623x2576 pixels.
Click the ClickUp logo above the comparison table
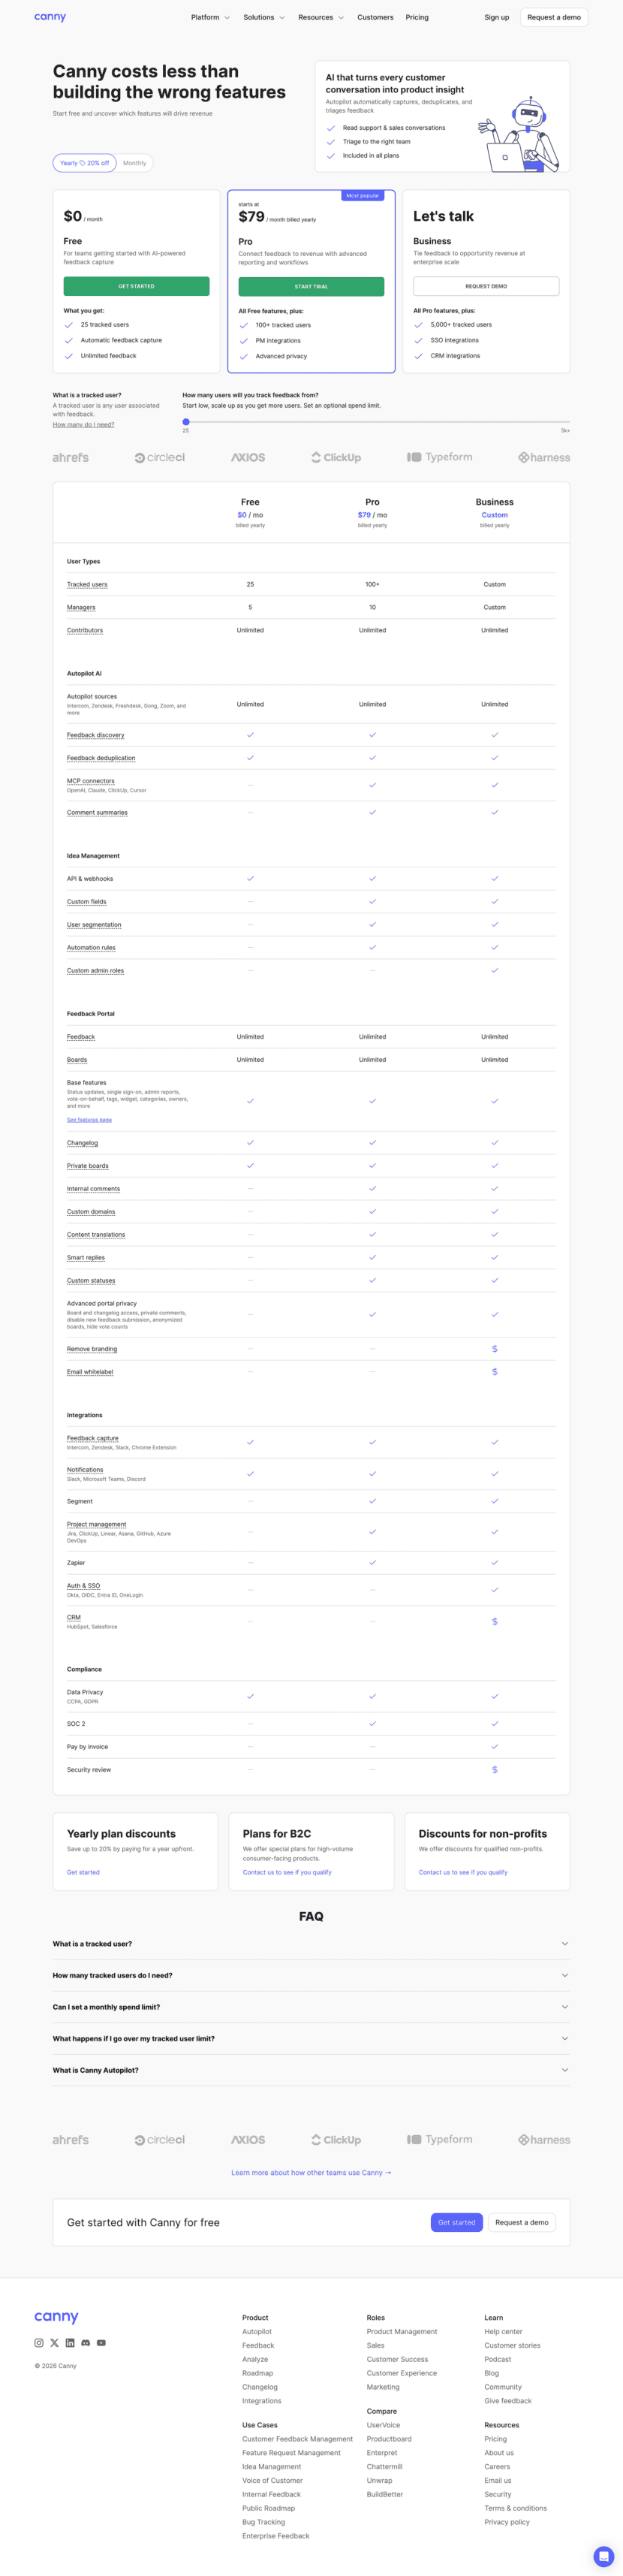pos(336,458)
